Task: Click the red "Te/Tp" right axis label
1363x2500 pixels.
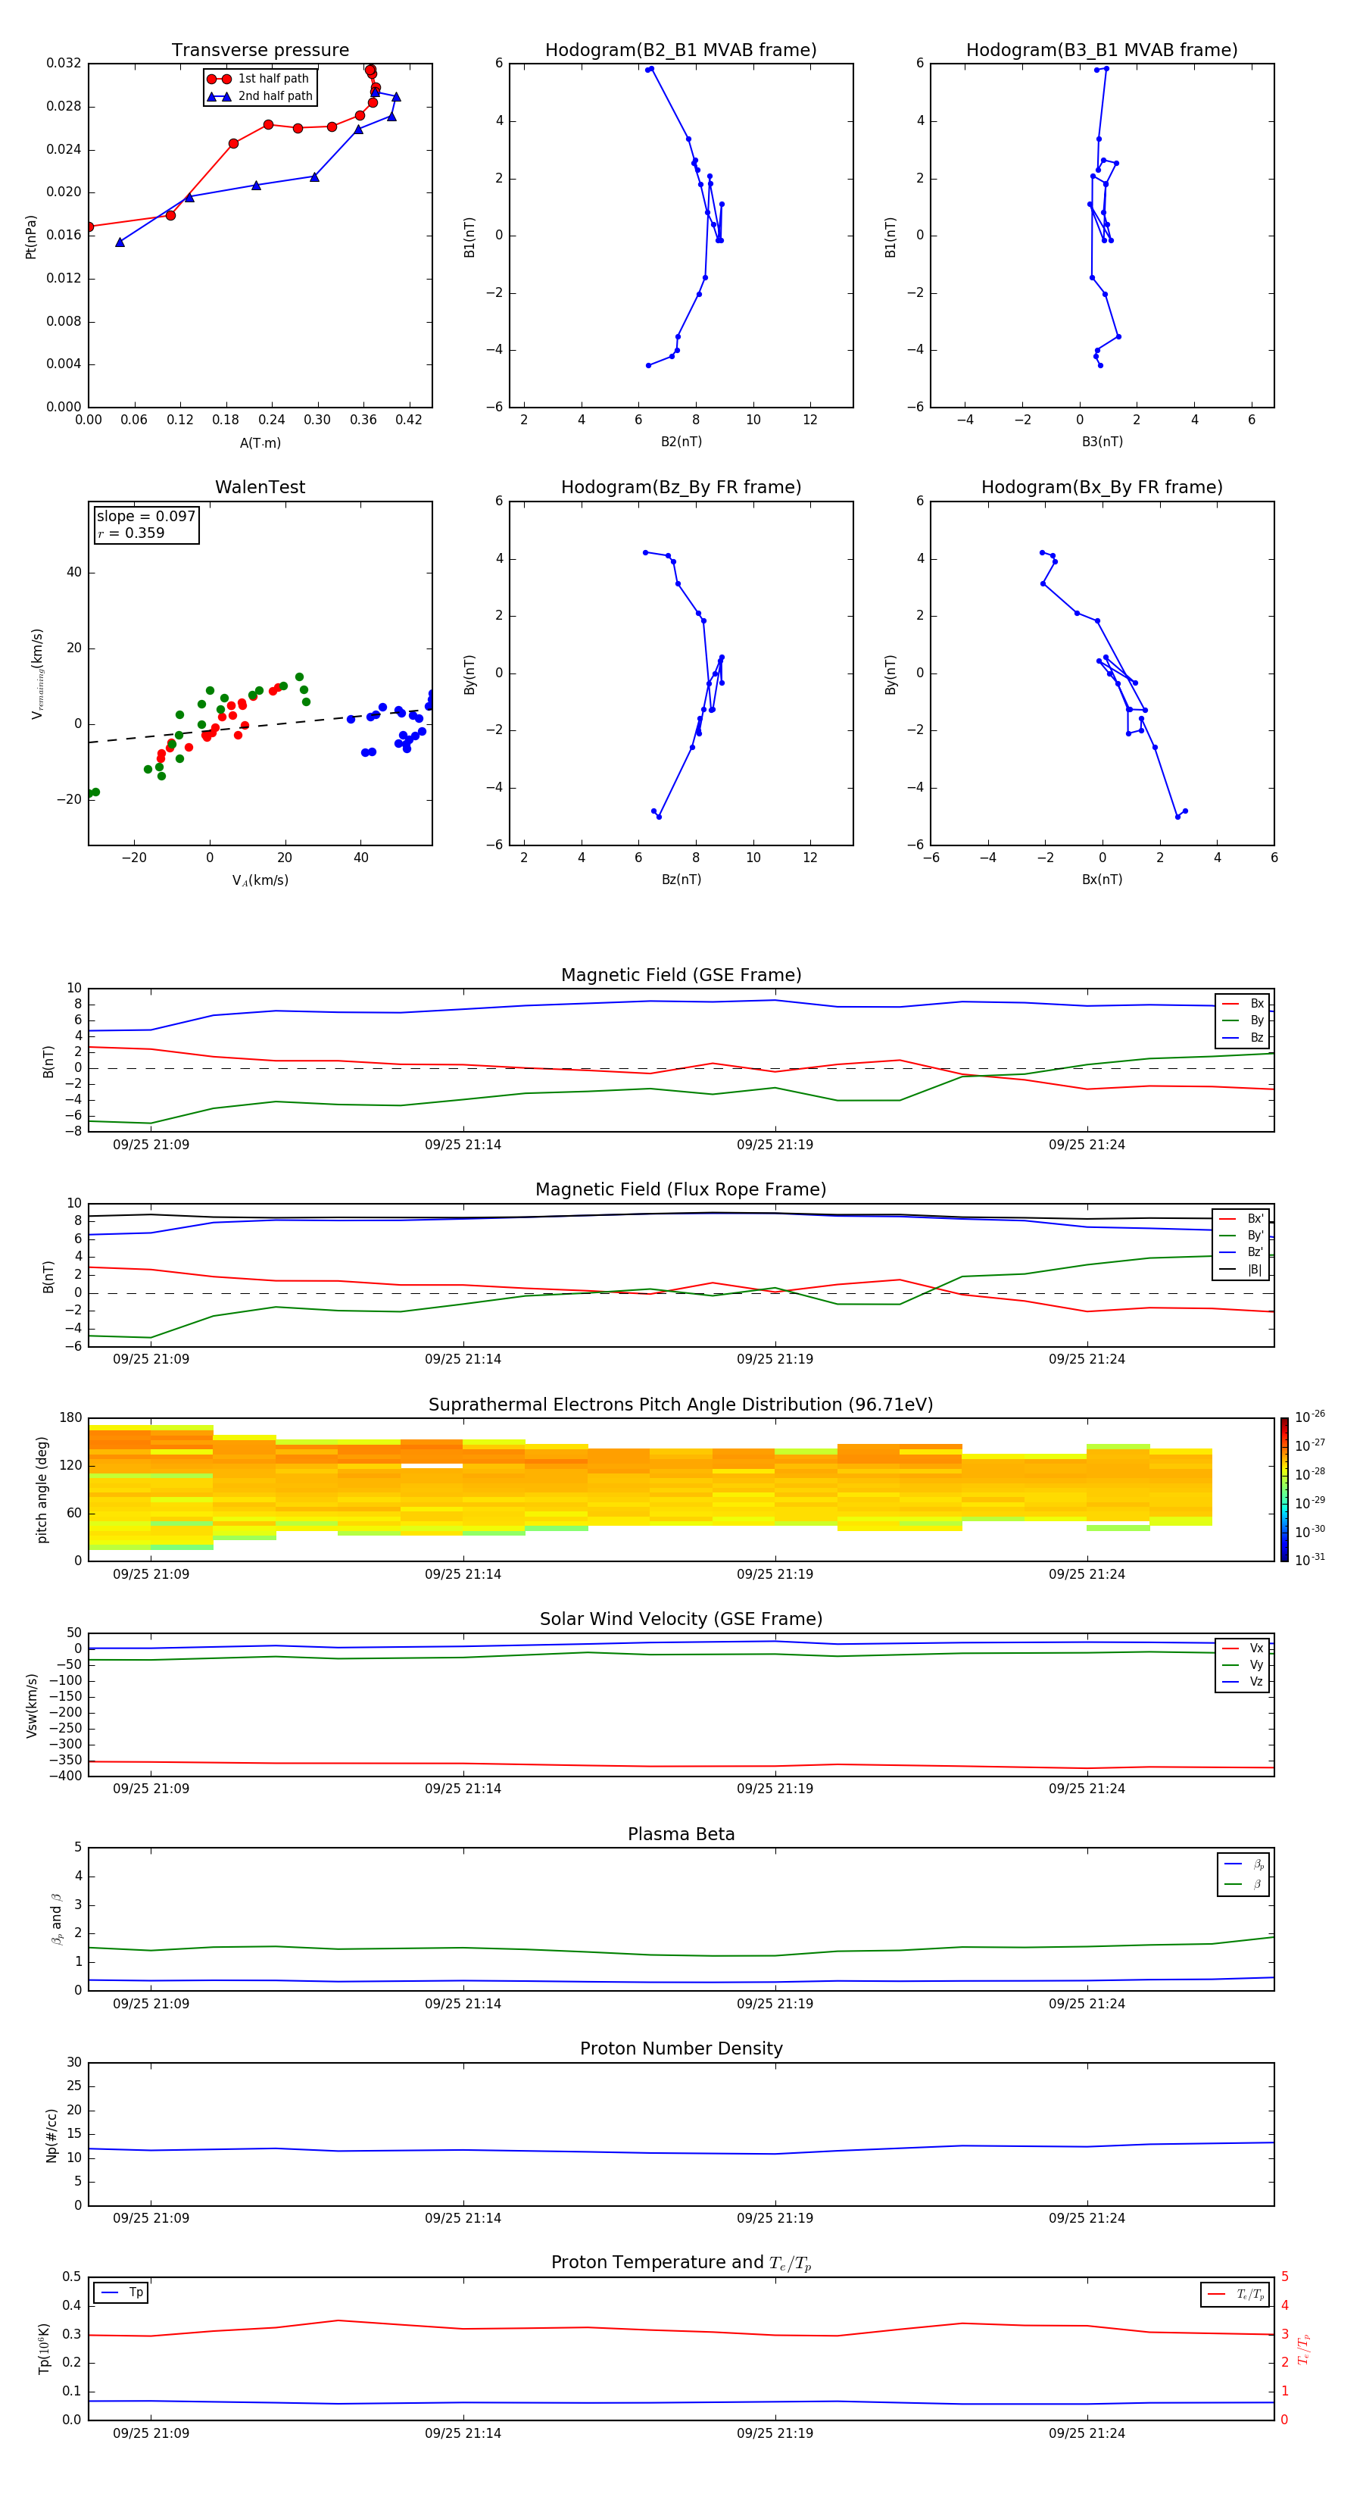Action: pyautogui.click(x=1304, y=2349)
